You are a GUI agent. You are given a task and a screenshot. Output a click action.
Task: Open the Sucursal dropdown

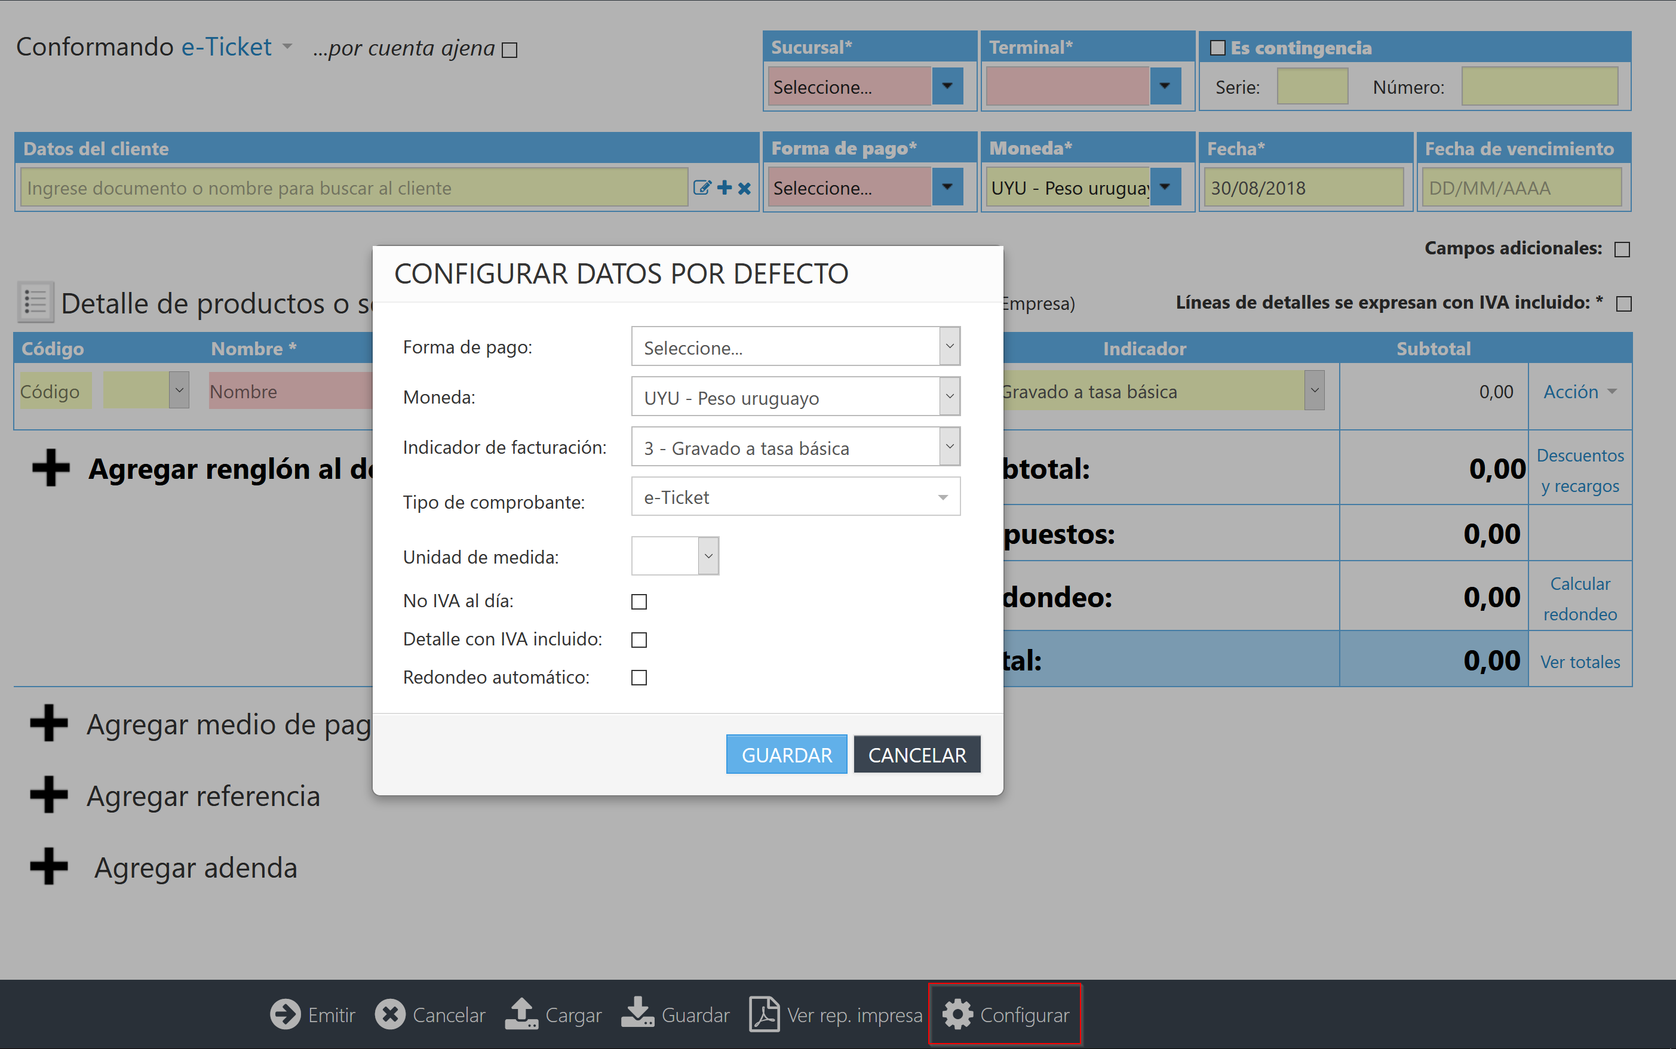pos(948,86)
